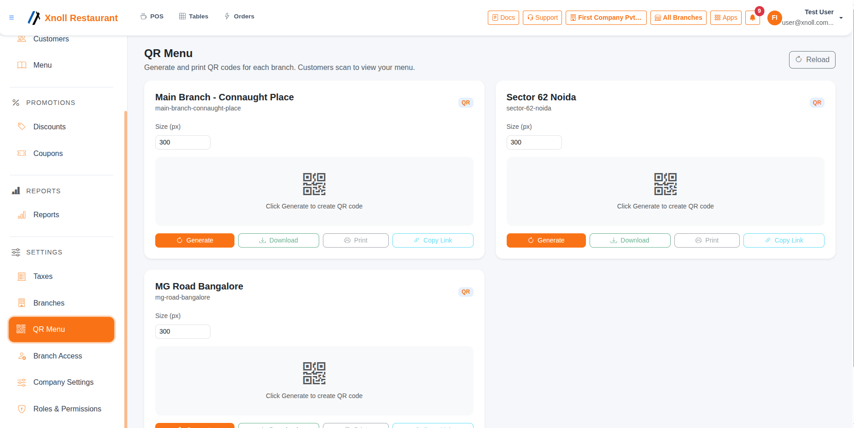Viewport: 854px width, 428px height.
Task: Open Taxes in sidebar
Action: [x=61, y=277]
